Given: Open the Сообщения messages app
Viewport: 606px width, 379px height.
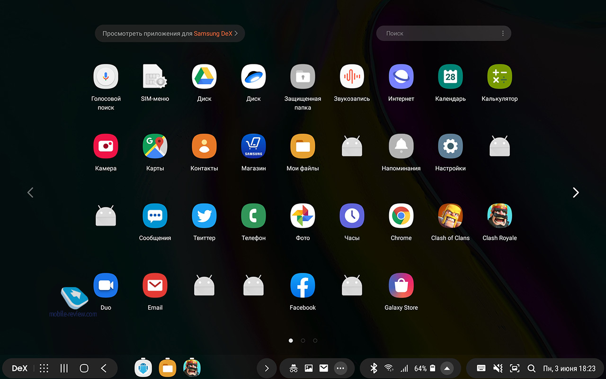Looking at the screenshot, I should 155,216.
